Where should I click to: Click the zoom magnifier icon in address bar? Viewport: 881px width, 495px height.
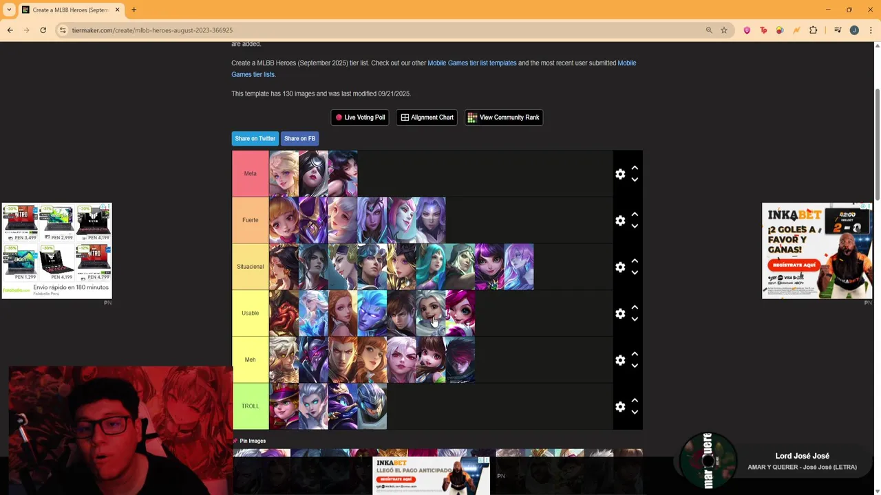[x=709, y=30]
